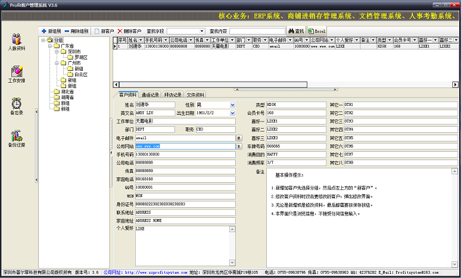The height and width of the screenshot is (278, 461).
Task: Click the 查找 binoculars search button
Action: [295, 30]
